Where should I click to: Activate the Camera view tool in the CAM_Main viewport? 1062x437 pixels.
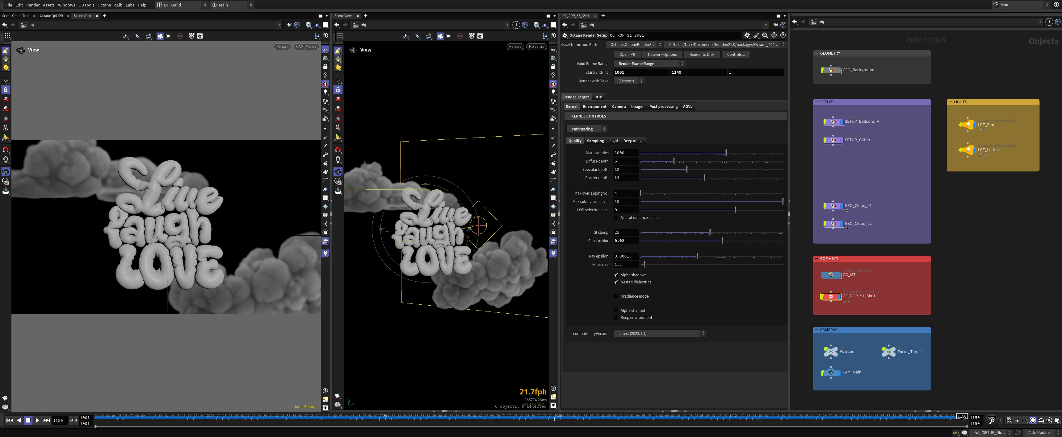pos(6,171)
